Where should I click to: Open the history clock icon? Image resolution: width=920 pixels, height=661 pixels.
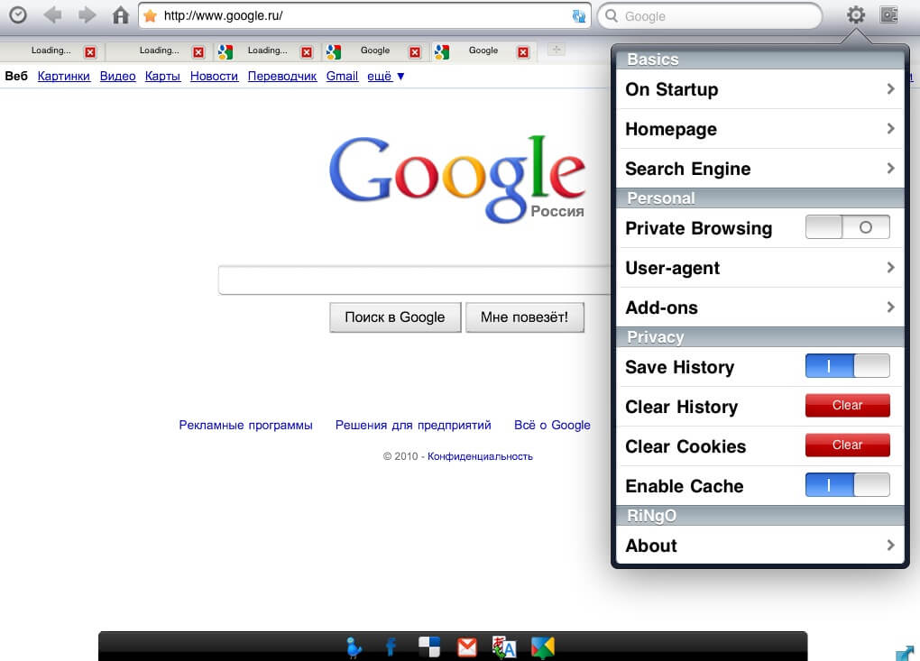point(18,15)
